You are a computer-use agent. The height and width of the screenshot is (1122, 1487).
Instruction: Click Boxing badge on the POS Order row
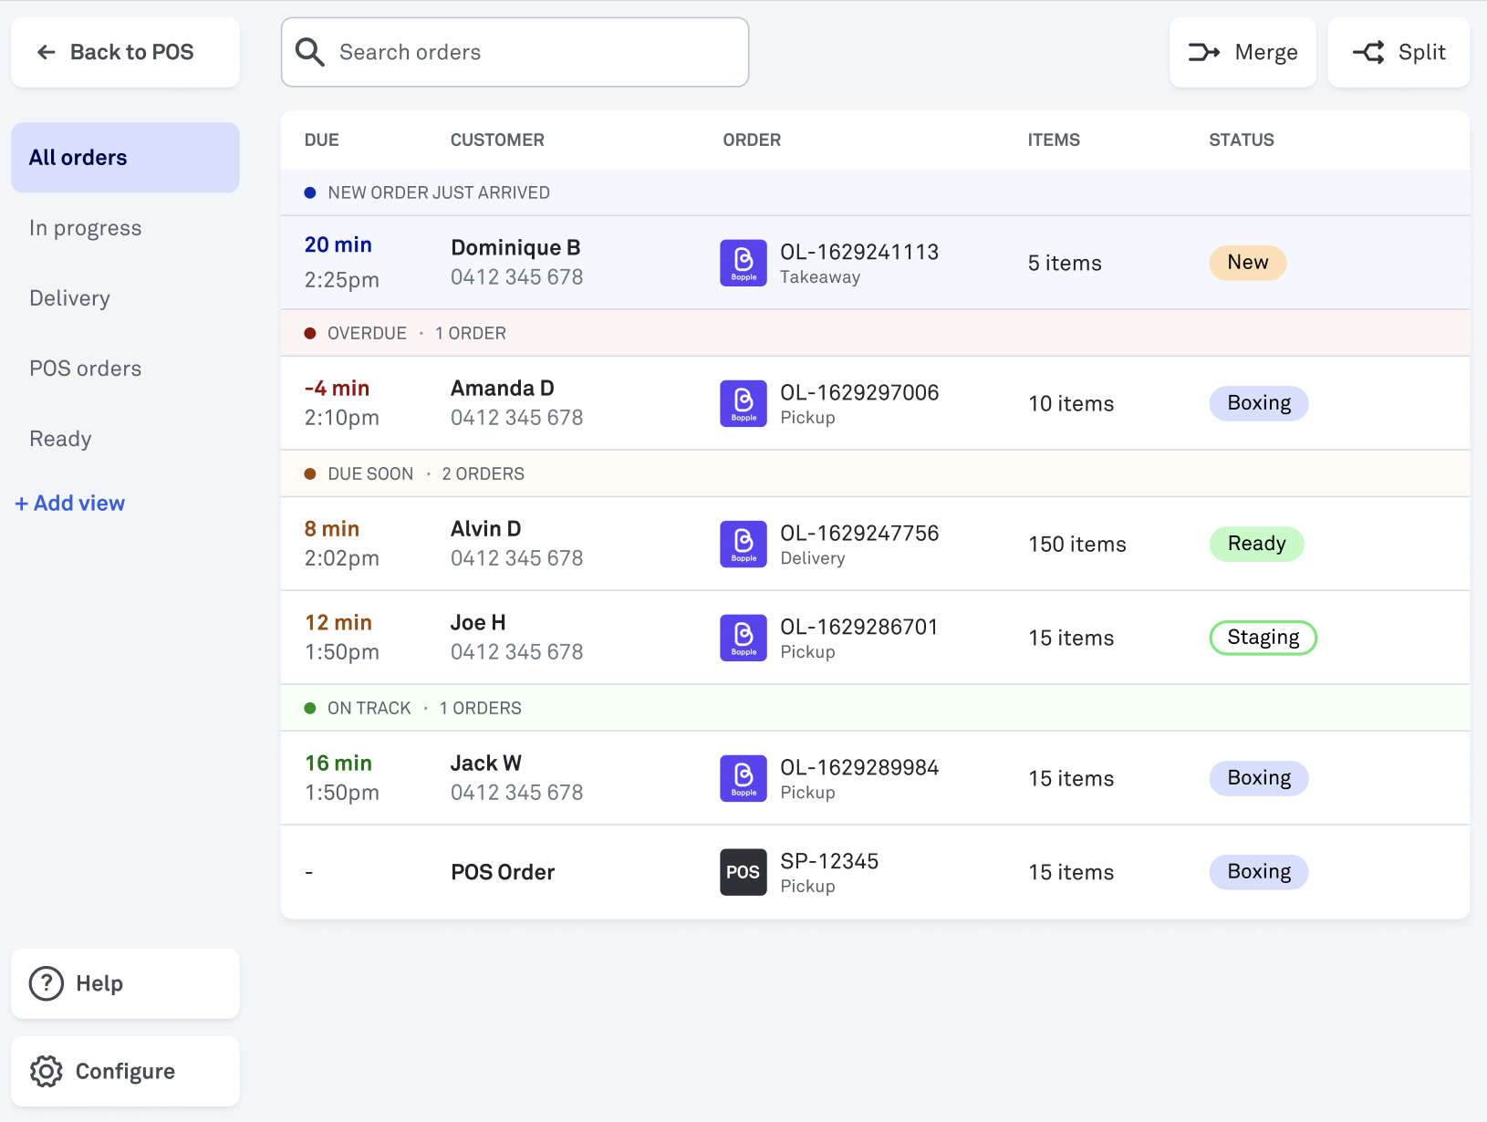pyautogui.click(x=1259, y=872)
